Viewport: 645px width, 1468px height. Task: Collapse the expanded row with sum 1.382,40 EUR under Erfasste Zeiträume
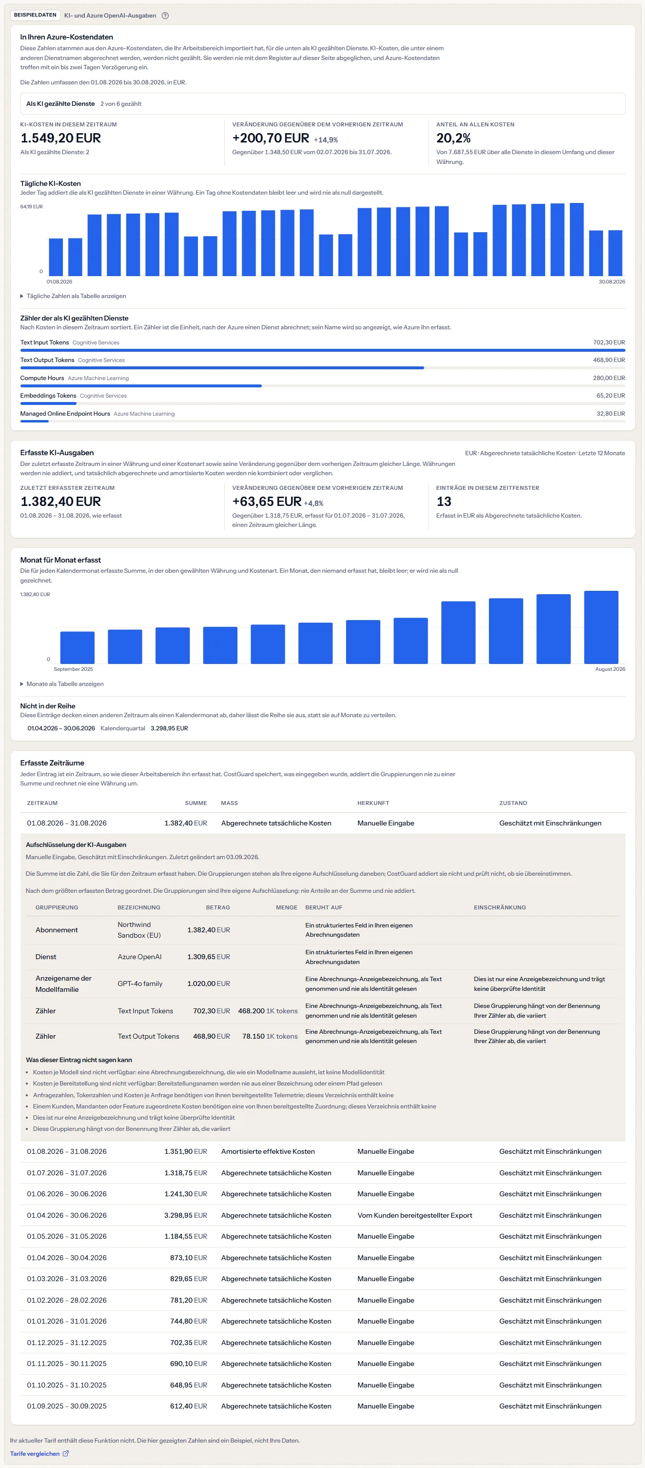[x=322, y=823]
